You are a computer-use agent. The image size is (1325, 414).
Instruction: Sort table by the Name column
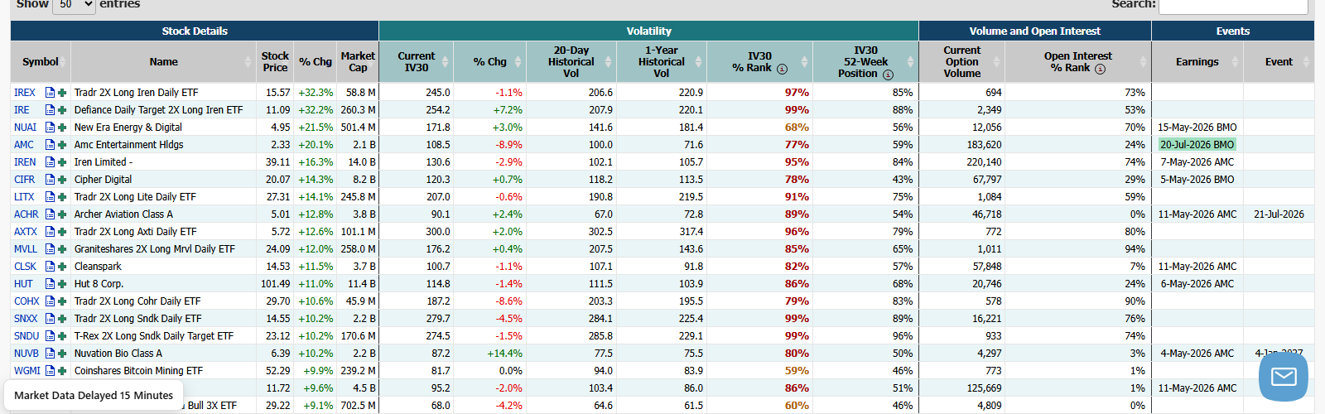163,62
